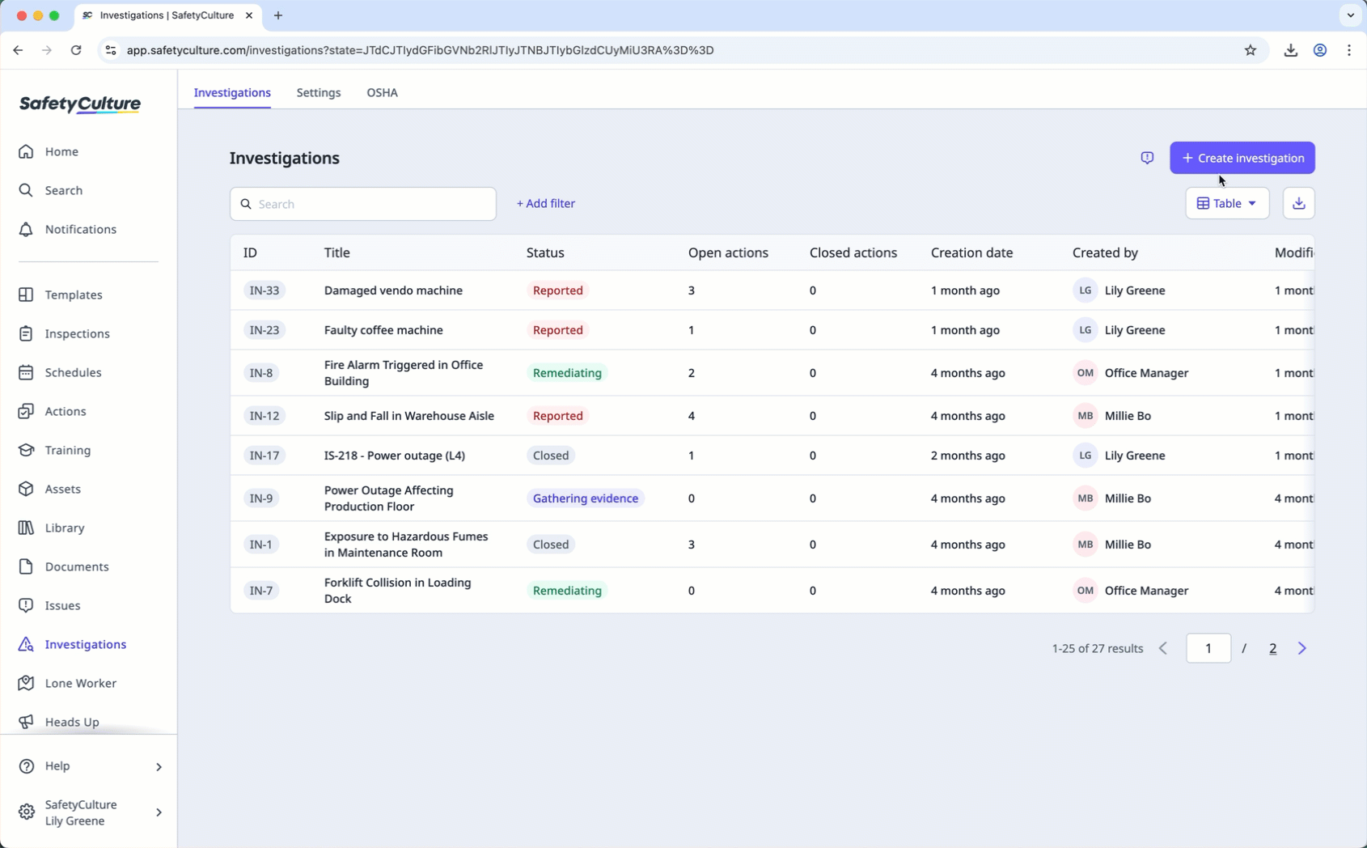Open Damaged vendo machine investigation
1367x848 pixels.
(393, 290)
